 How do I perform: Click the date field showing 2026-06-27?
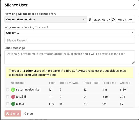click(x=102, y=20)
